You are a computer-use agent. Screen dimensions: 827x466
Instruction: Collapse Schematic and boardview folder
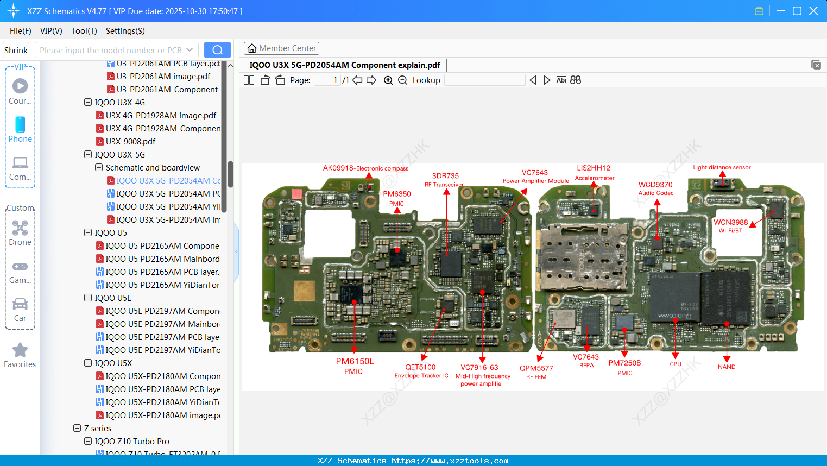click(99, 167)
